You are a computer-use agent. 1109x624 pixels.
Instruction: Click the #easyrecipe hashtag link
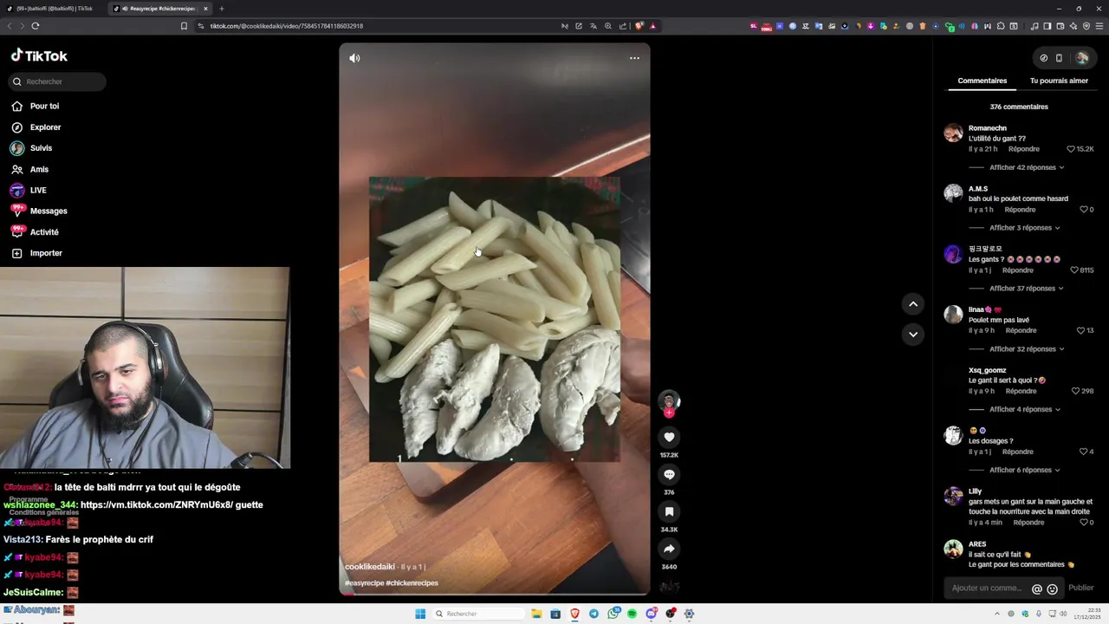coord(364,583)
